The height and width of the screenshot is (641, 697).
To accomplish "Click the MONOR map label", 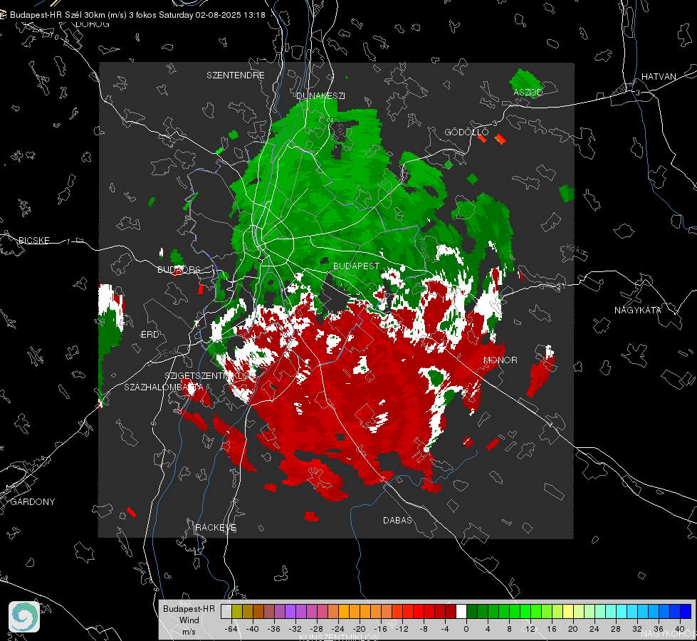I will 500,360.
